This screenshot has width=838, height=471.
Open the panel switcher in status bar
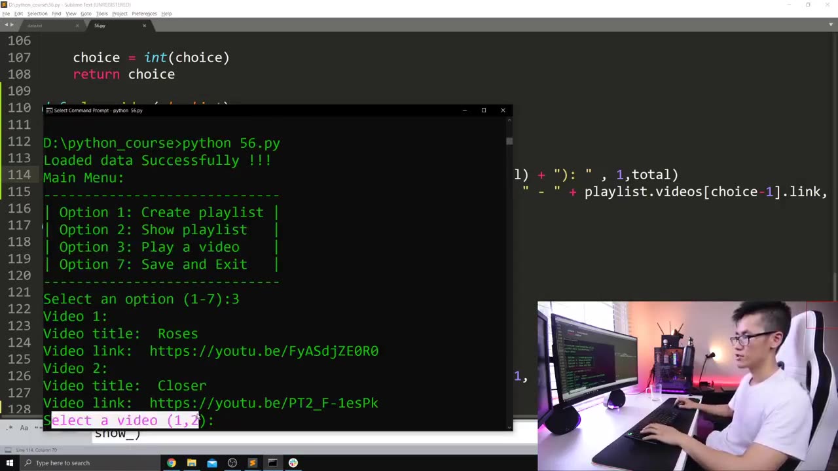7,449
